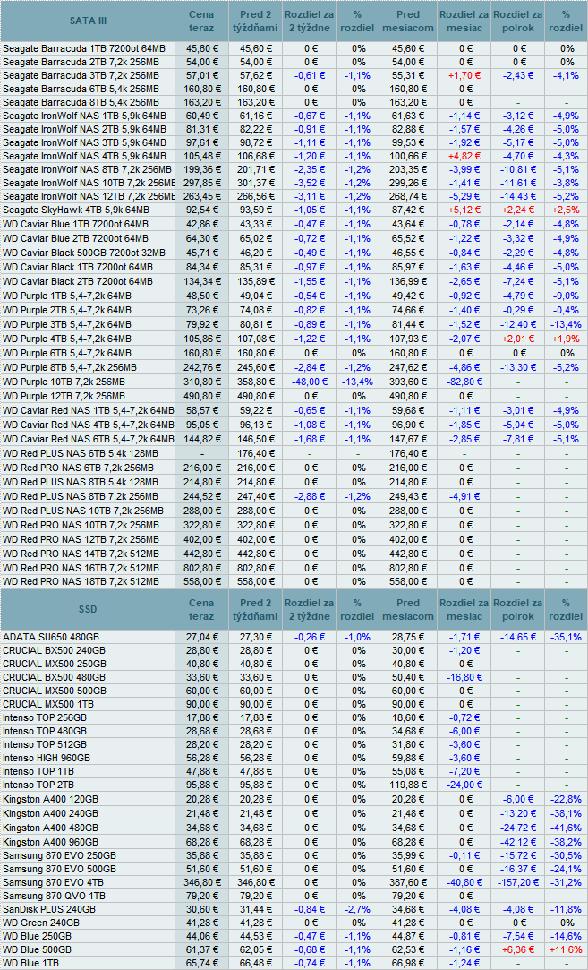
Task: Click "-7,81 €" in Caviar Red NAS 6TB row
Action: pyautogui.click(x=517, y=439)
